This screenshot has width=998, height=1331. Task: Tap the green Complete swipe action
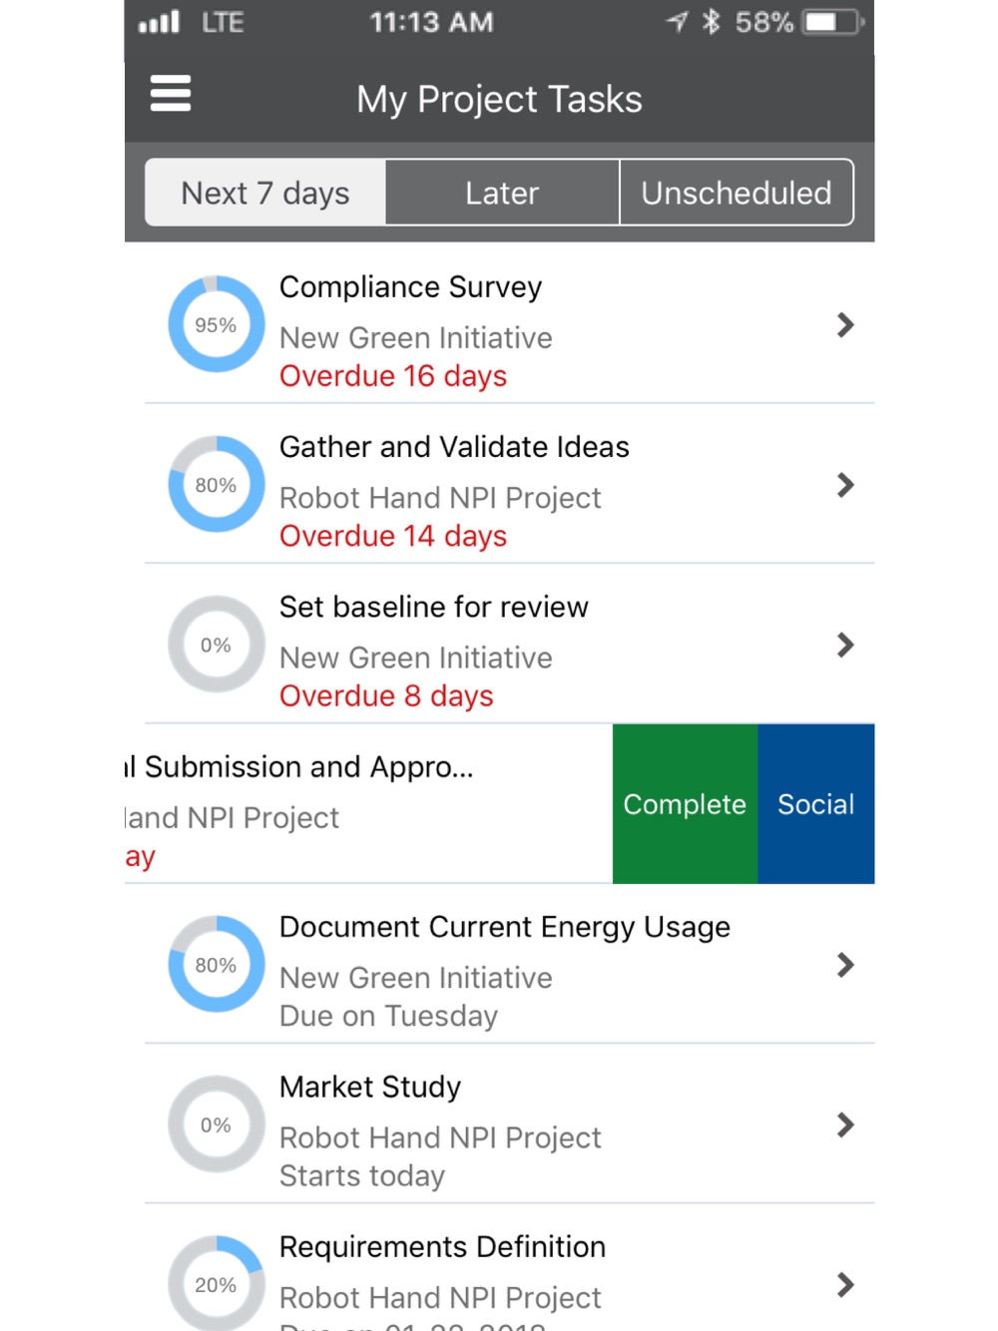tap(685, 804)
